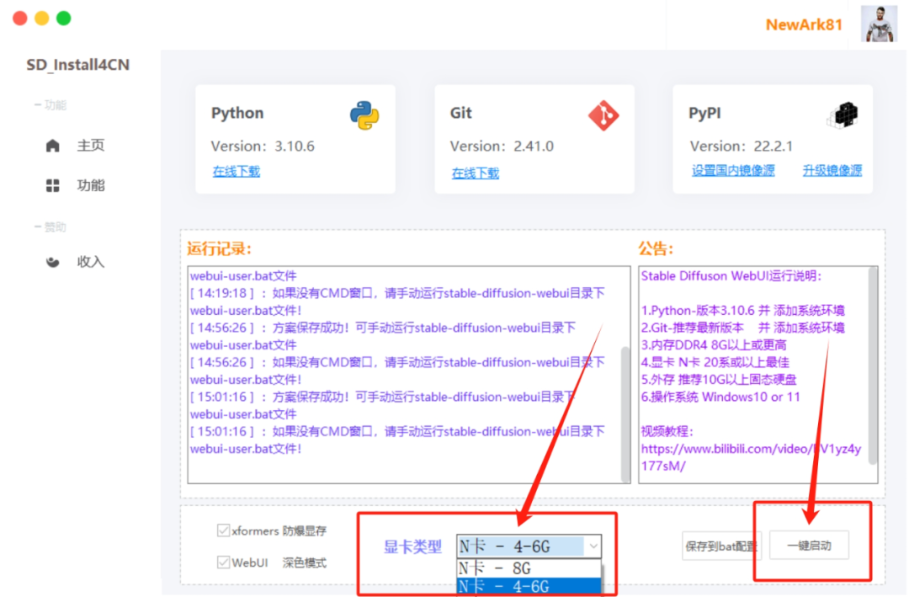Click the 视频教程: label
This screenshot has width=909, height=597.
click(667, 432)
